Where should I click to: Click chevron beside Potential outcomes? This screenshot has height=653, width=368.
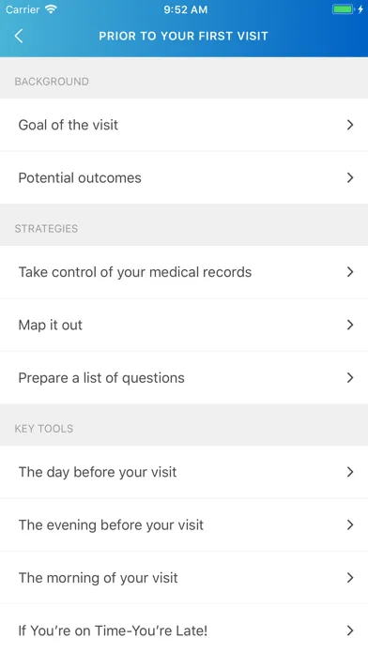click(x=350, y=178)
